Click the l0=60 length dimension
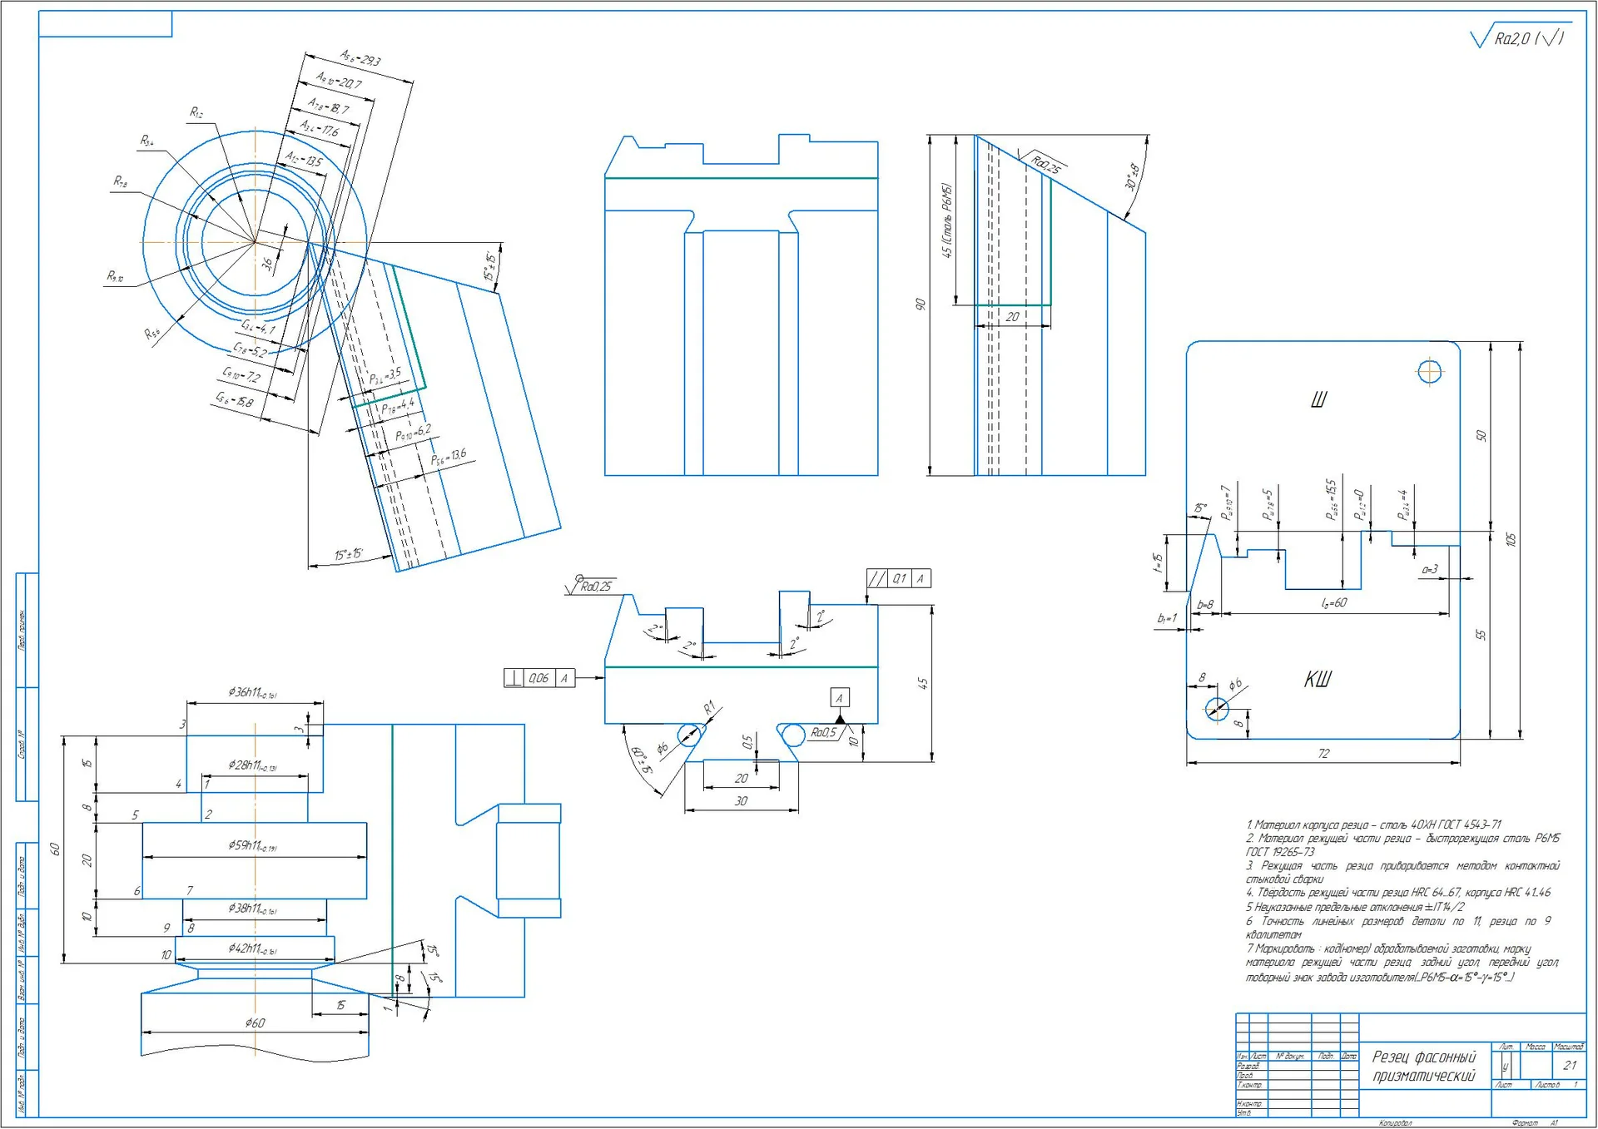The height and width of the screenshot is (1129, 1598). click(x=1334, y=602)
